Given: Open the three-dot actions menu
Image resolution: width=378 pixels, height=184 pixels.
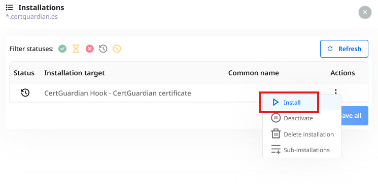Looking at the screenshot, I should click(335, 91).
